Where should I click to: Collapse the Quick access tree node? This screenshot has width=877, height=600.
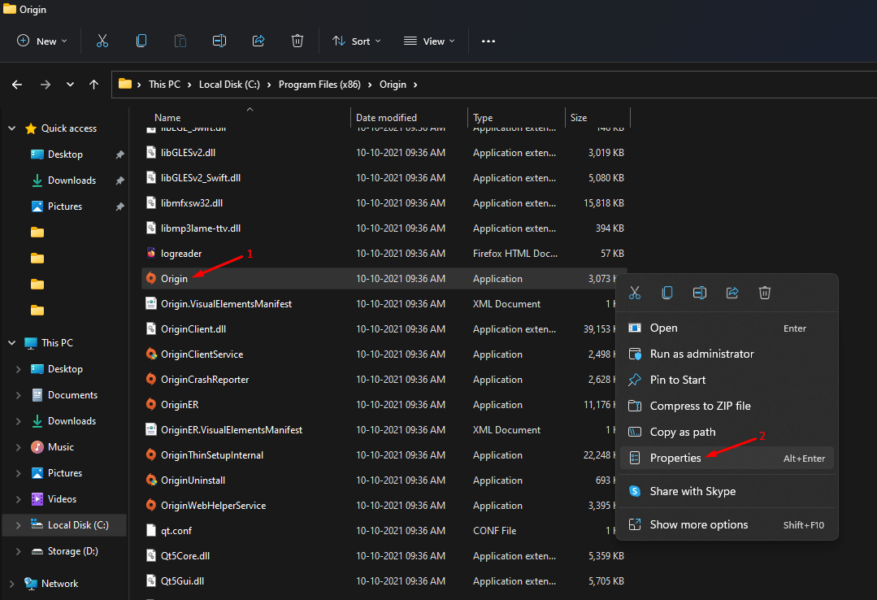11,128
